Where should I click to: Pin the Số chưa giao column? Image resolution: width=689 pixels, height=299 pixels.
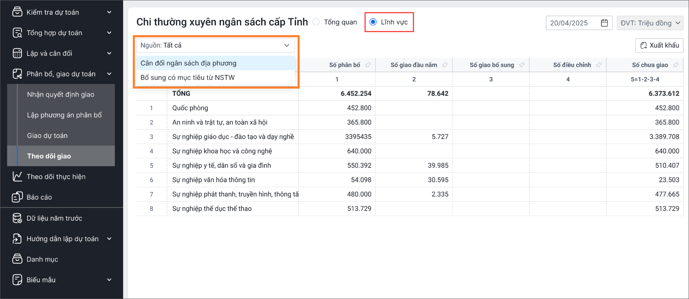click(x=676, y=65)
